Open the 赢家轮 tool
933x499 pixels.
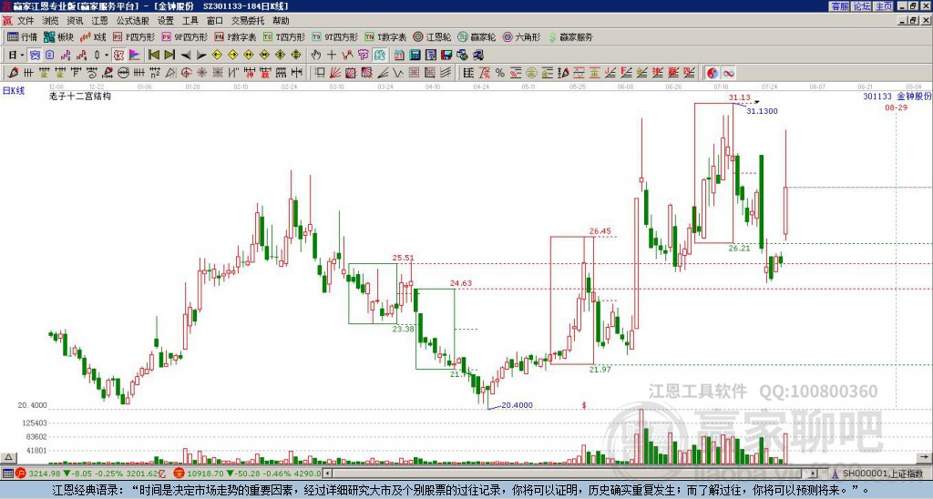coord(477,36)
